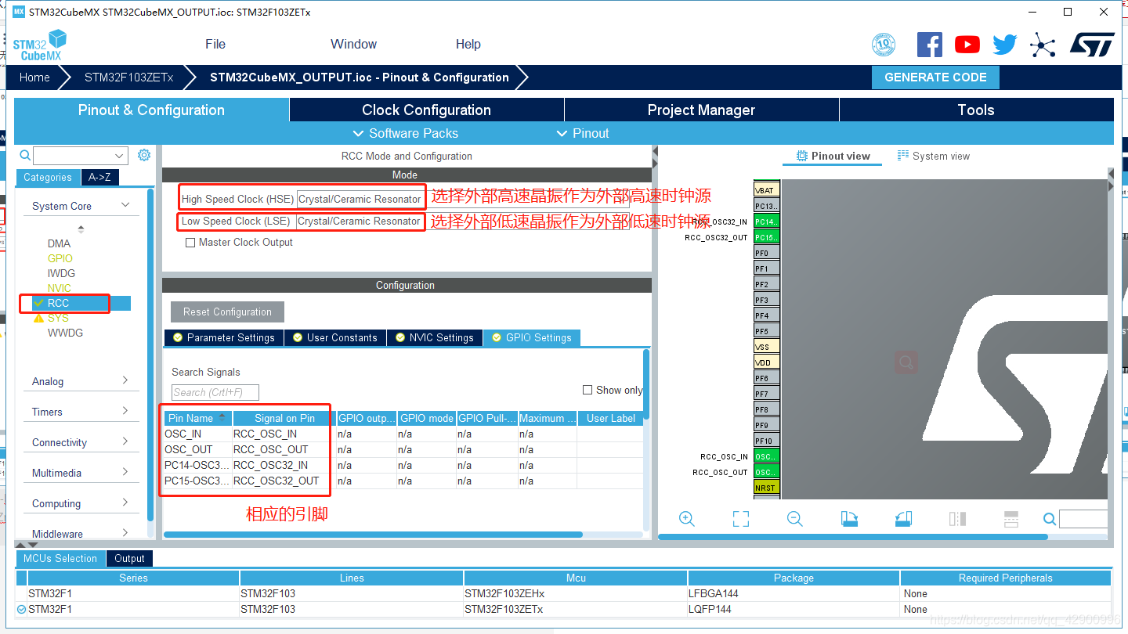This screenshot has height=634, width=1128.
Task: Expand the Middleware category
Action: point(125,533)
